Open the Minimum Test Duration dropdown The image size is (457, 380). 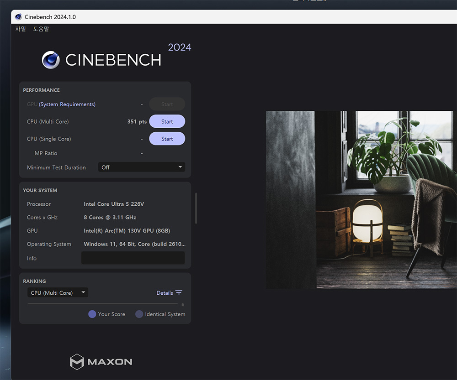pos(142,167)
